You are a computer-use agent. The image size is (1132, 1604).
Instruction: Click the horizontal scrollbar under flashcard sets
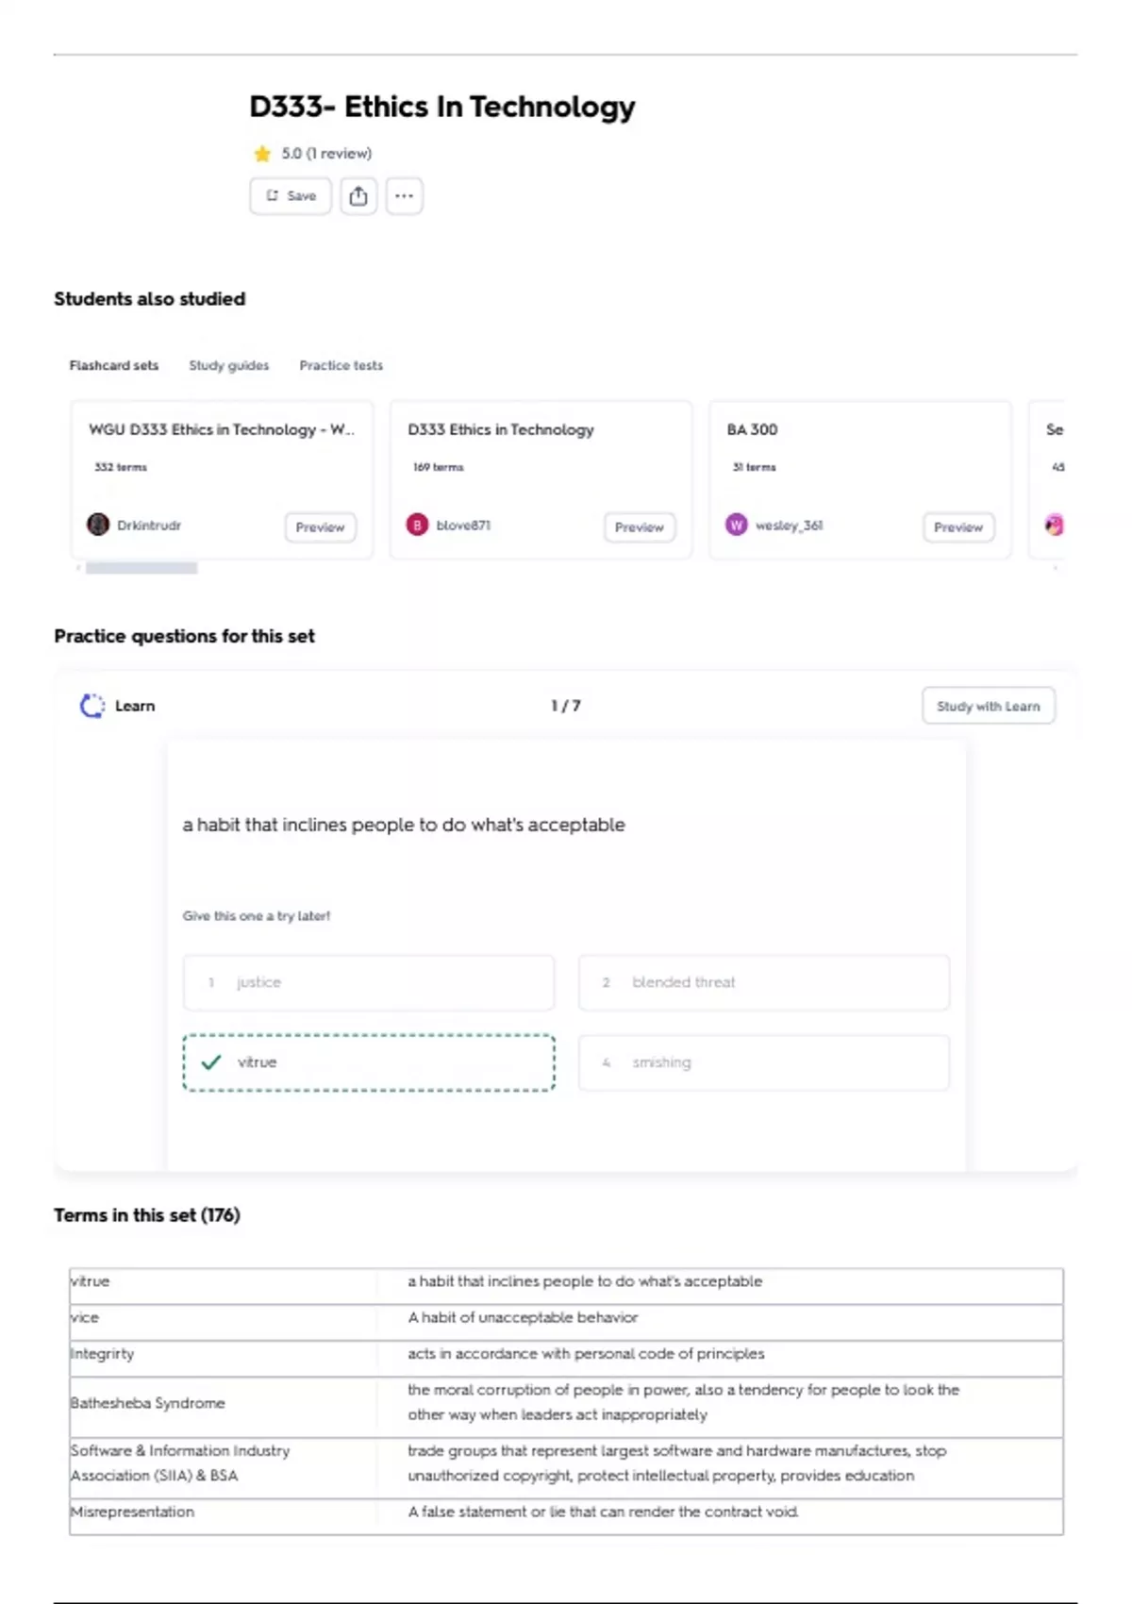pos(141,568)
